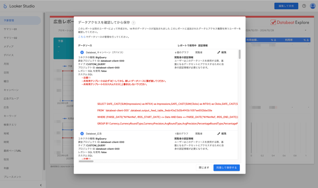Click the 同意して保存する button
The image size is (318, 188).
[x=226, y=168]
